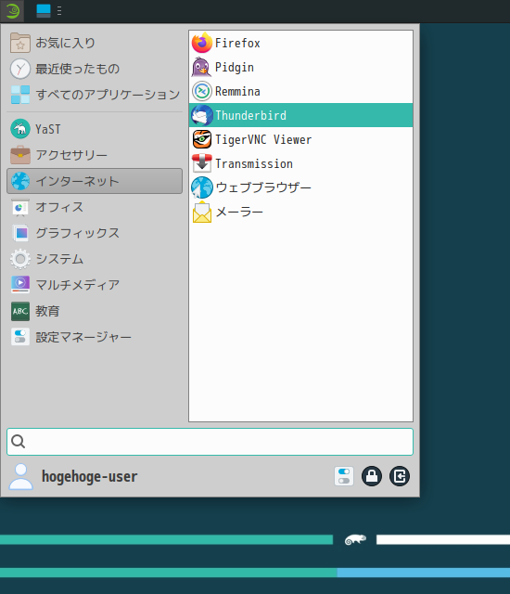Image resolution: width=510 pixels, height=594 pixels.
Task: Open the ウェブブラウザー default browser
Action: tap(300, 187)
